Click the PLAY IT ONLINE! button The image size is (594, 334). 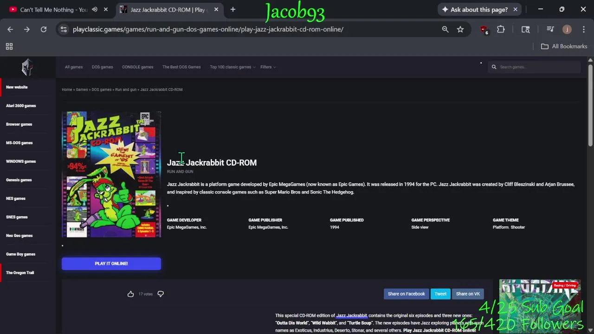(111, 263)
